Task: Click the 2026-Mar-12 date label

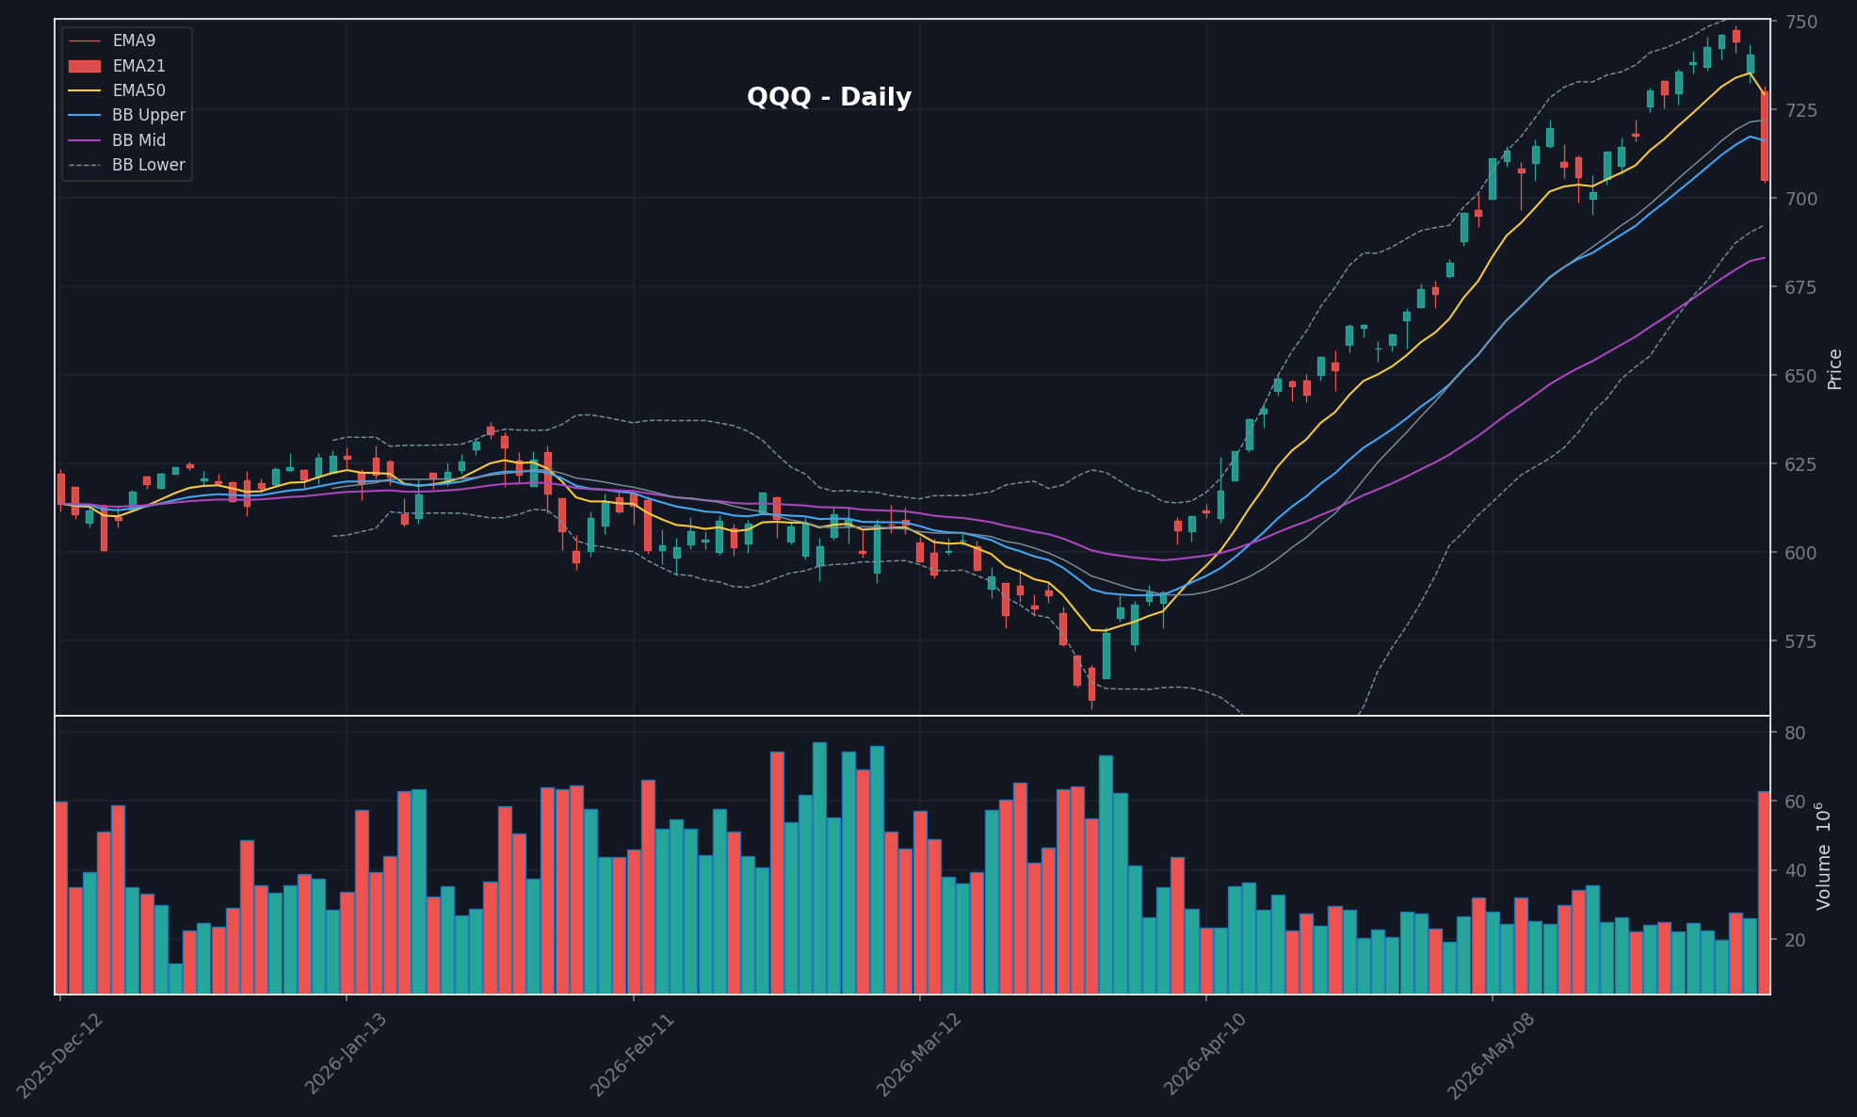Action: click(920, 1056)
